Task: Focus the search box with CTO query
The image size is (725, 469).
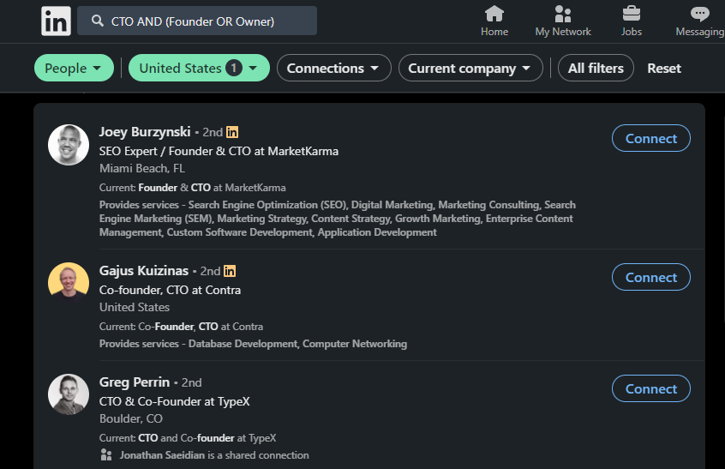Action: 197,21
